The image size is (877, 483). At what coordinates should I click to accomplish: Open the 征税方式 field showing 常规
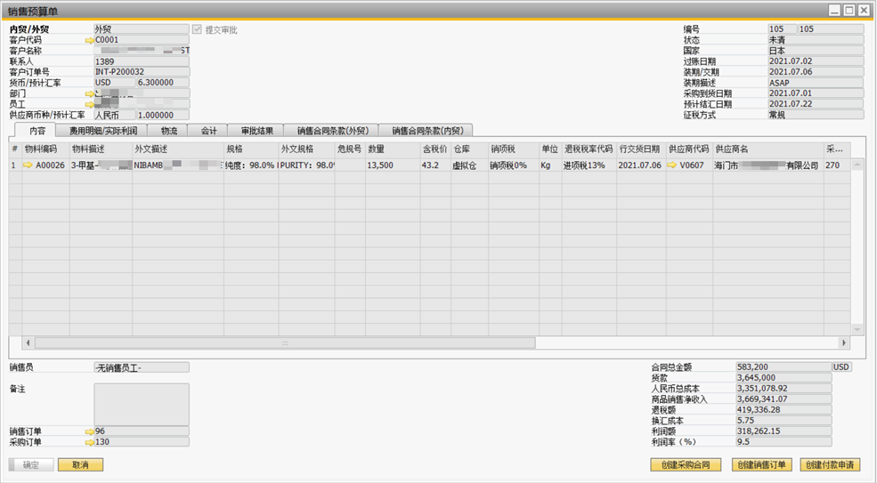816,115
